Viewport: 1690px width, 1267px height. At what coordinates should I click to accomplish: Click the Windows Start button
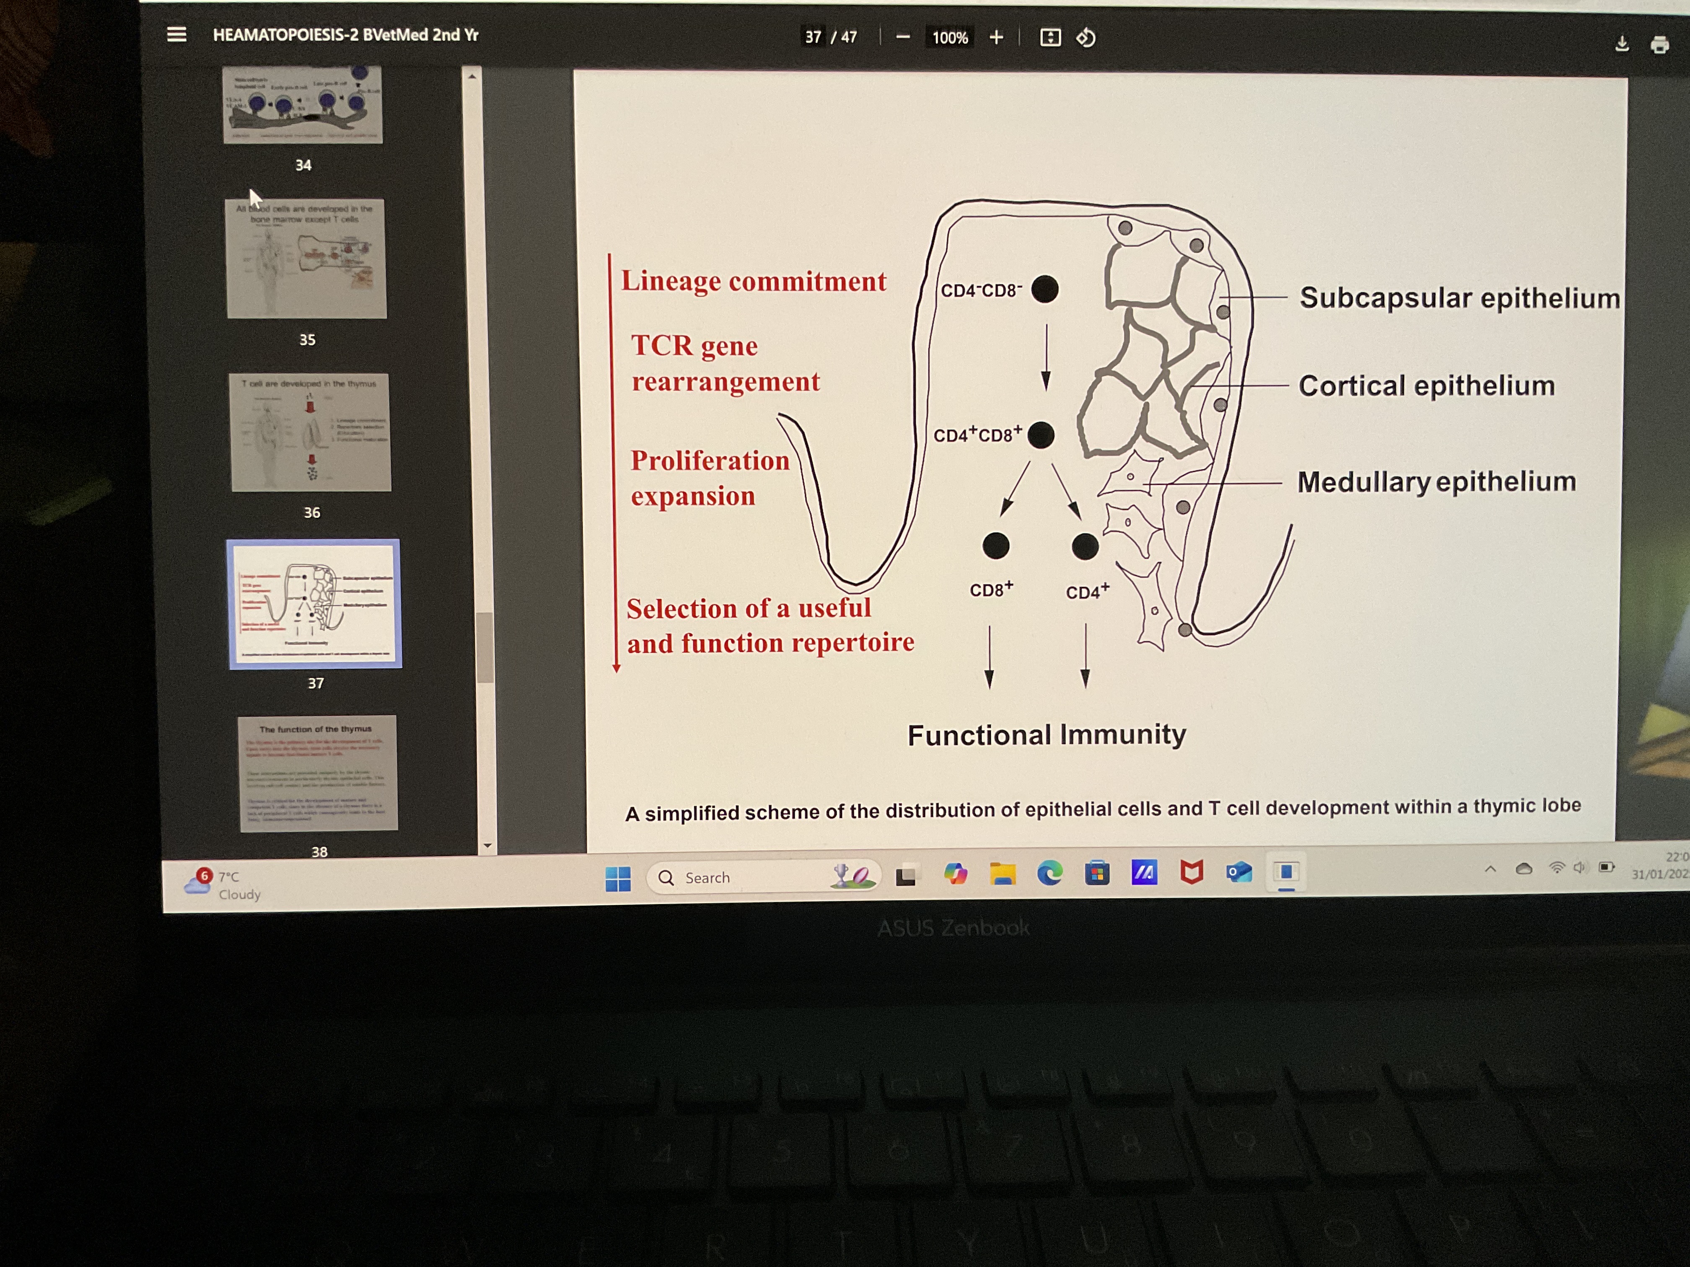pos(617,879)
